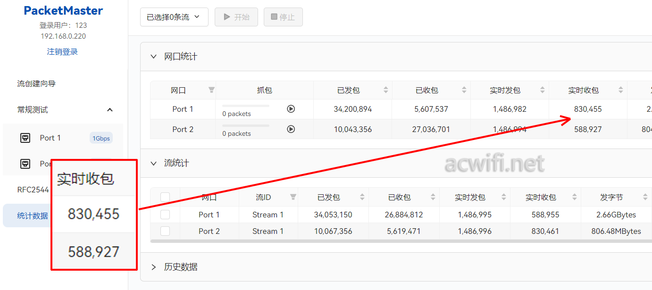The image size is (652, 290).
Task: Click the 开始 start button
Action: point(236,17)
